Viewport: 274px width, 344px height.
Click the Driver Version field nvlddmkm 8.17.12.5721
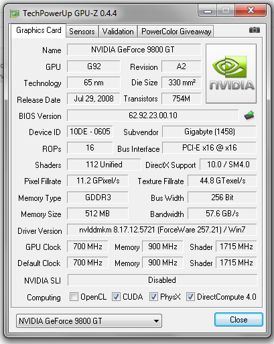point(162,230)
